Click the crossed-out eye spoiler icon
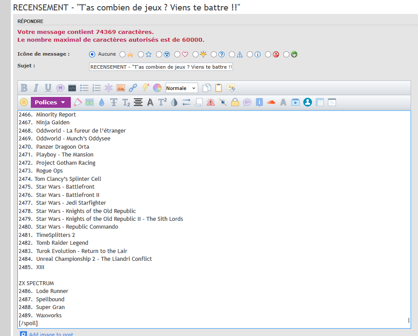 (223, 102)
